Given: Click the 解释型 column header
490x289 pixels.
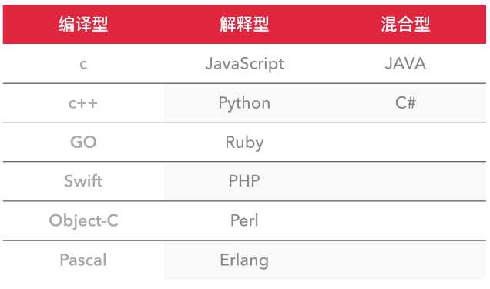Looking at the screenshot, I should click(244, 24).
